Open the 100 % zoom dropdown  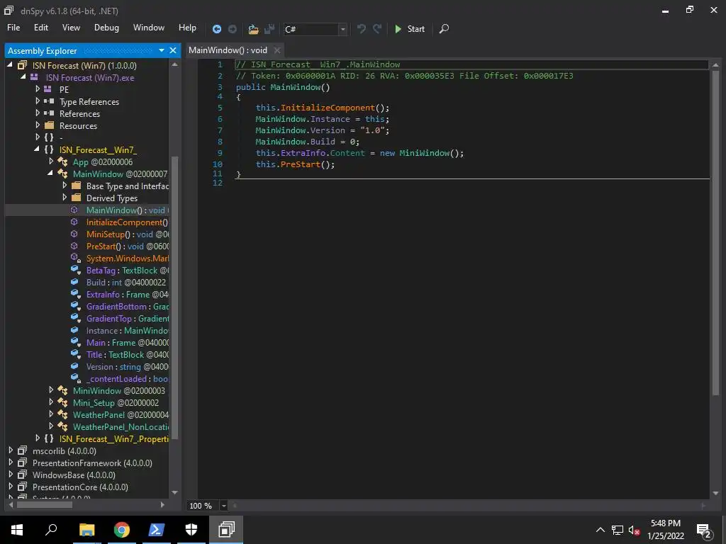[223, 506]
